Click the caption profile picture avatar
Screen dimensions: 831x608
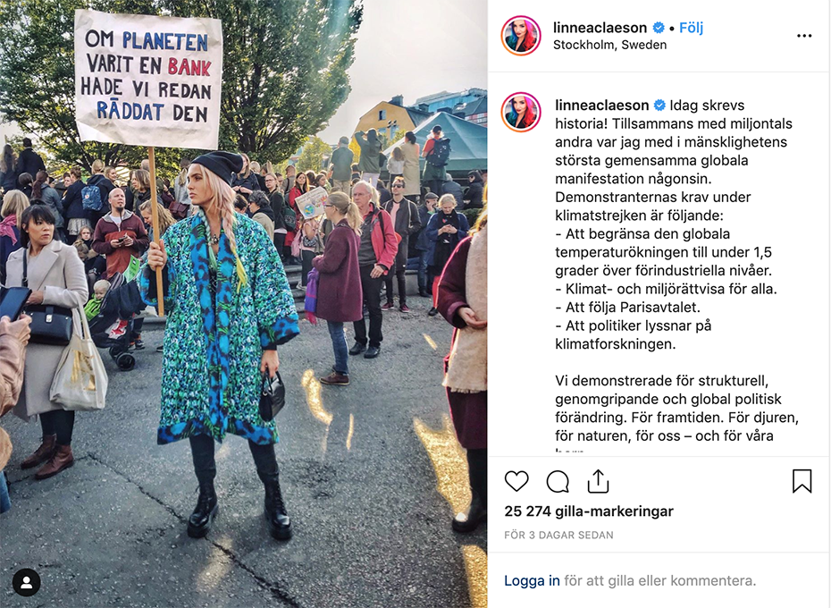[521, 113]
